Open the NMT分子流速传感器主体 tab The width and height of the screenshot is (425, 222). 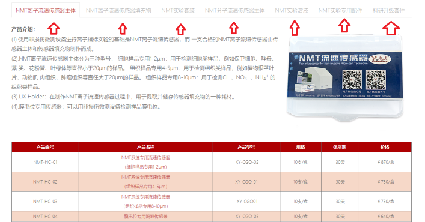[x=234, y=11]
